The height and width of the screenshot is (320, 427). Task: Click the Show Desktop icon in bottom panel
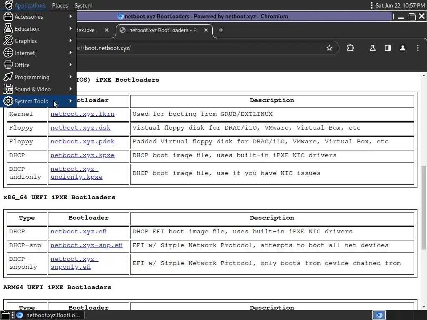click(x=5, y=315)
